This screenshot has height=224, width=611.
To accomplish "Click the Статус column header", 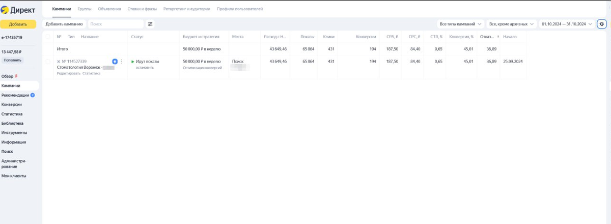I will (137, 37).
